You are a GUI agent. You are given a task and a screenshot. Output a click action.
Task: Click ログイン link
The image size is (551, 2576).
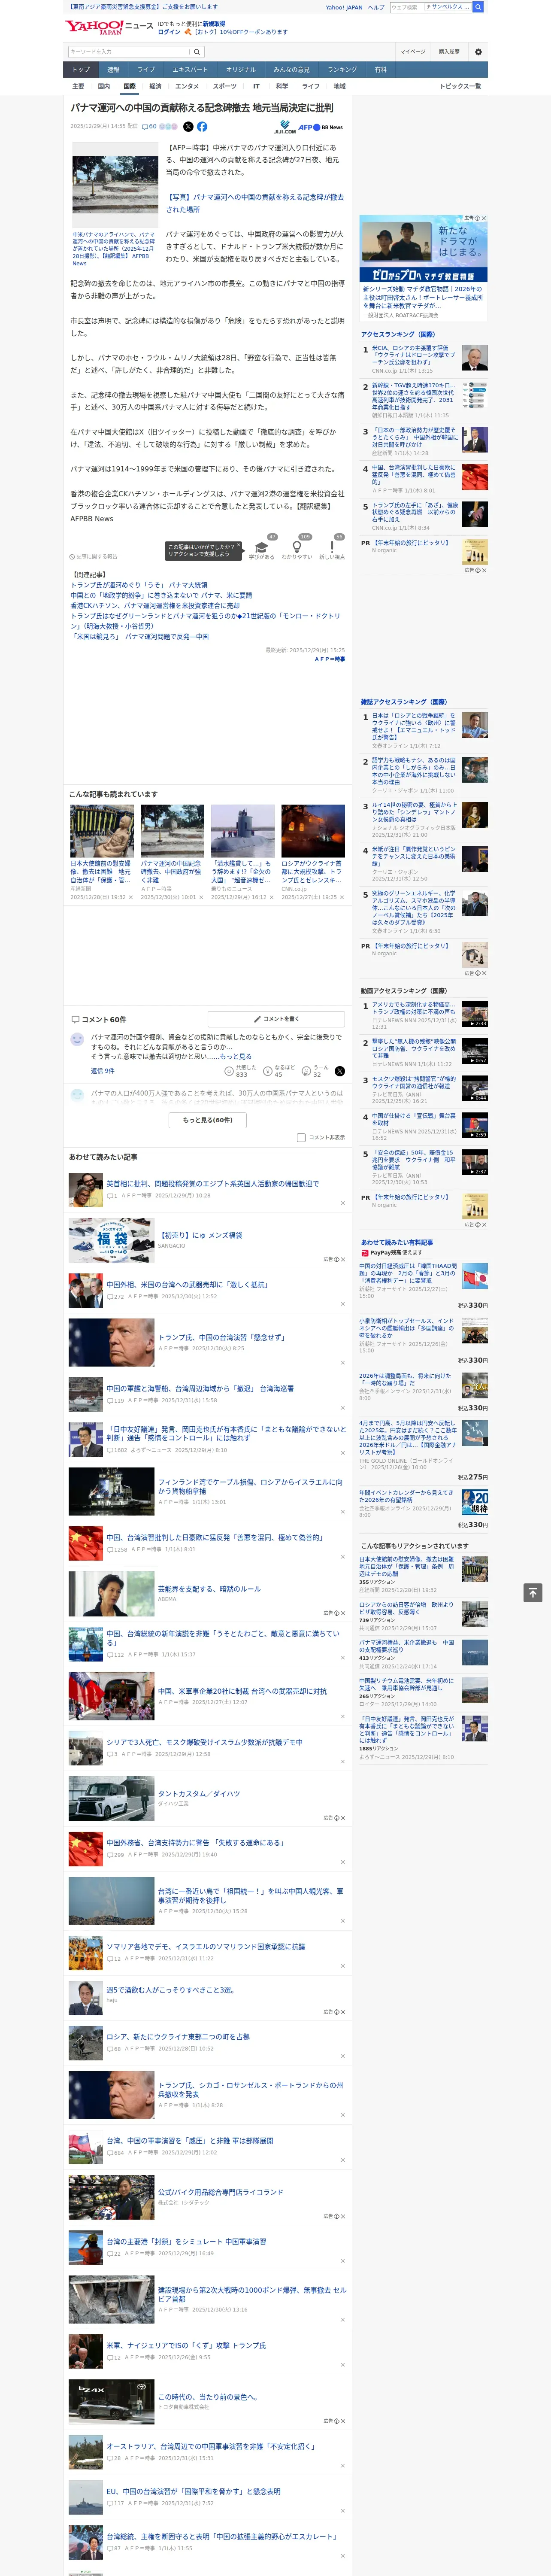tap(169, 32)
